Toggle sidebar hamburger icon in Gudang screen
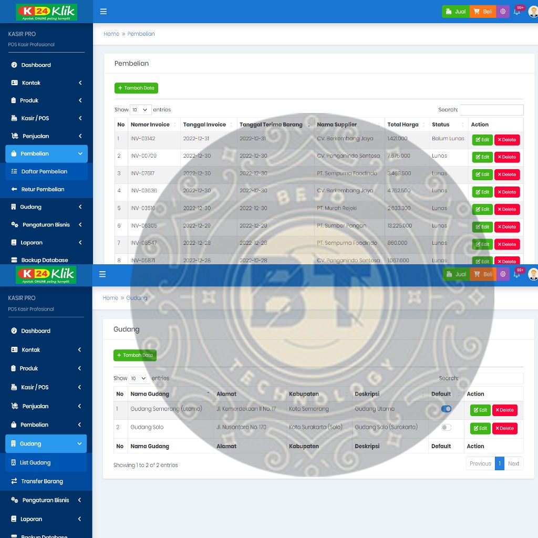Screen dimensions: 538x538 [x=102, y=274]
